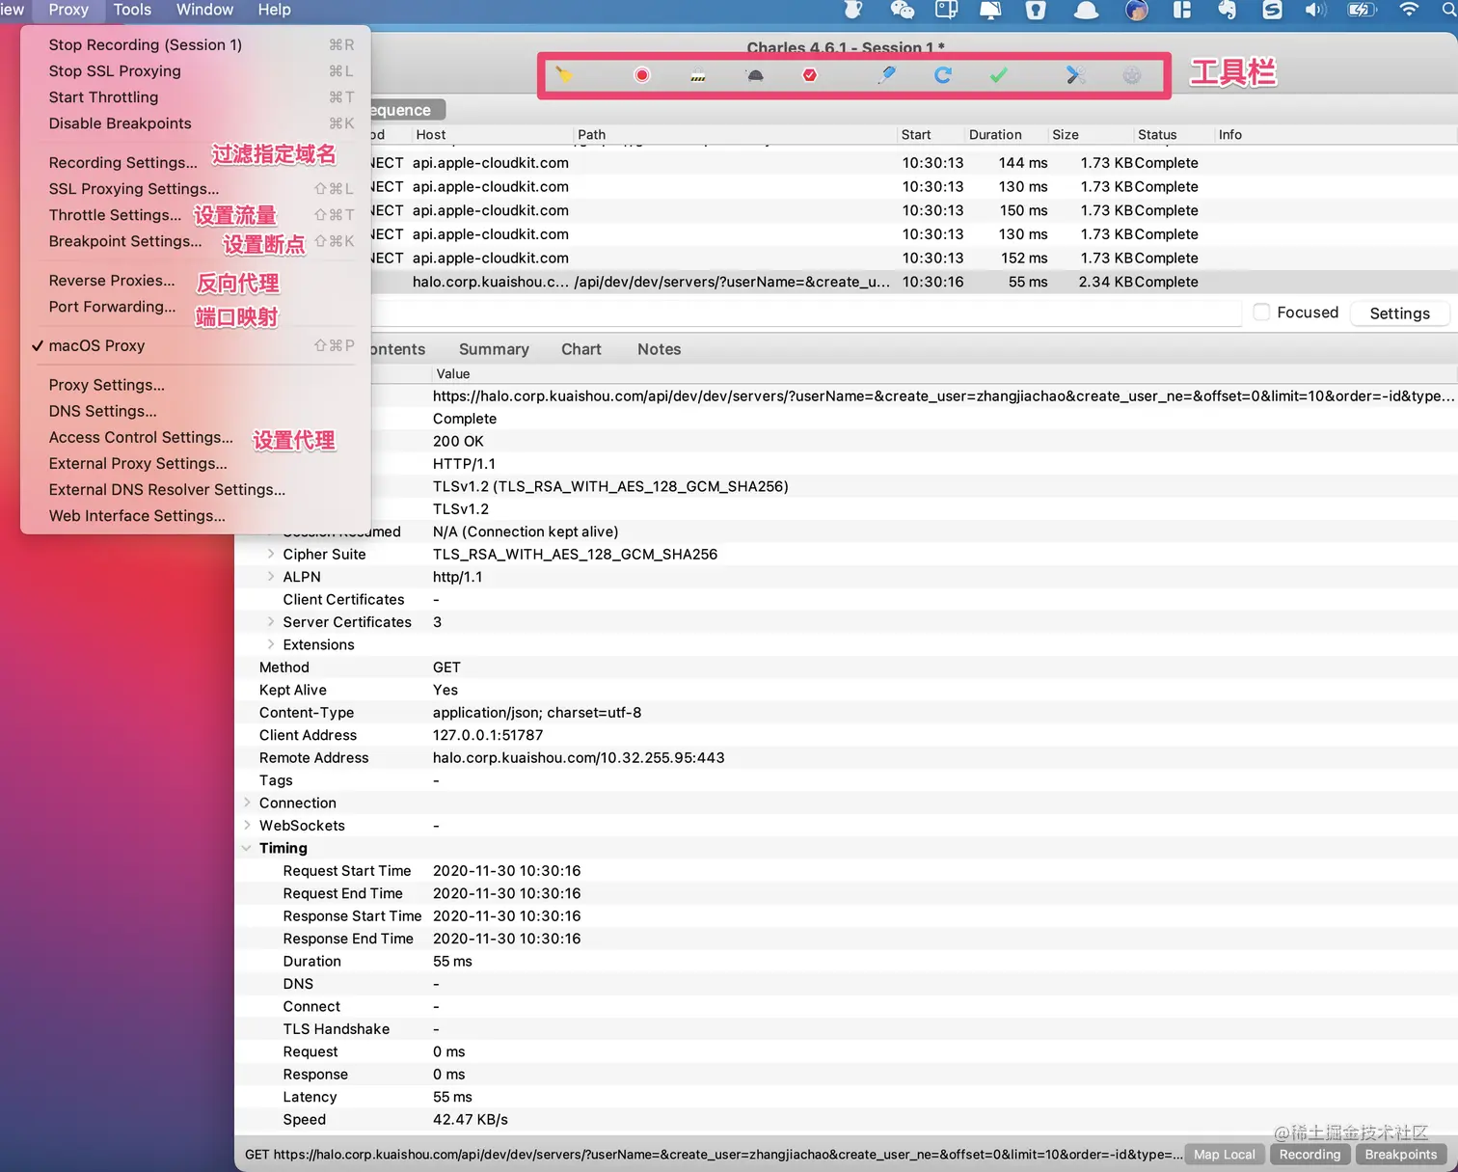
Task: Open the Help menu
Action: 274,10
